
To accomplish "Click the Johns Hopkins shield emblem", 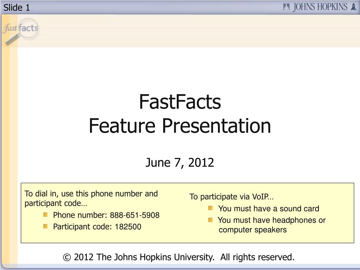I will (x=286, y=7).
